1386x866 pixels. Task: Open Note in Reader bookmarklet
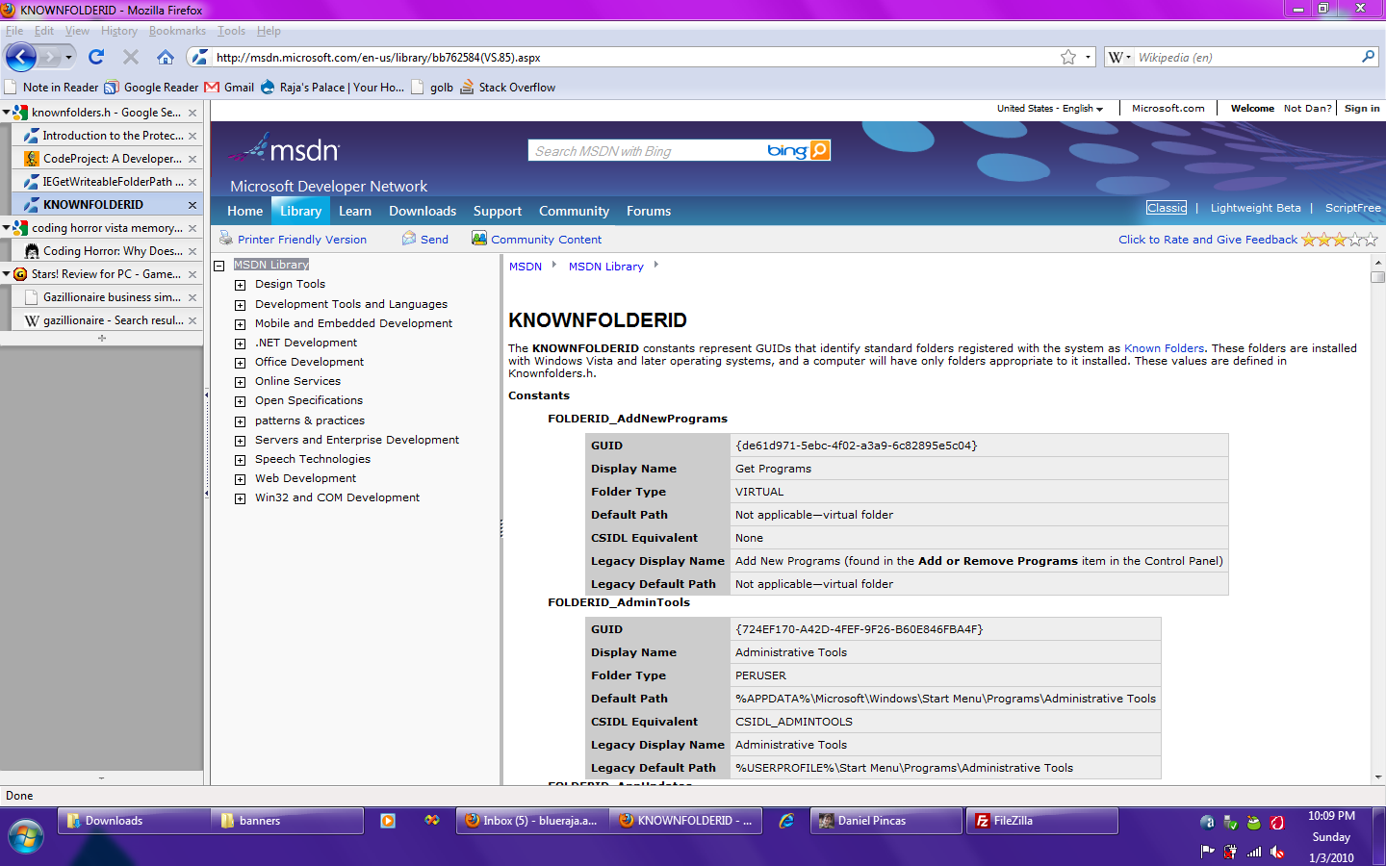[52, 88]
